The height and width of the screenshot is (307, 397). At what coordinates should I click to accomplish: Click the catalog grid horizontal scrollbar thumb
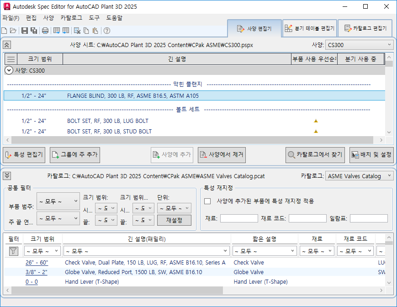pos(117,290)
